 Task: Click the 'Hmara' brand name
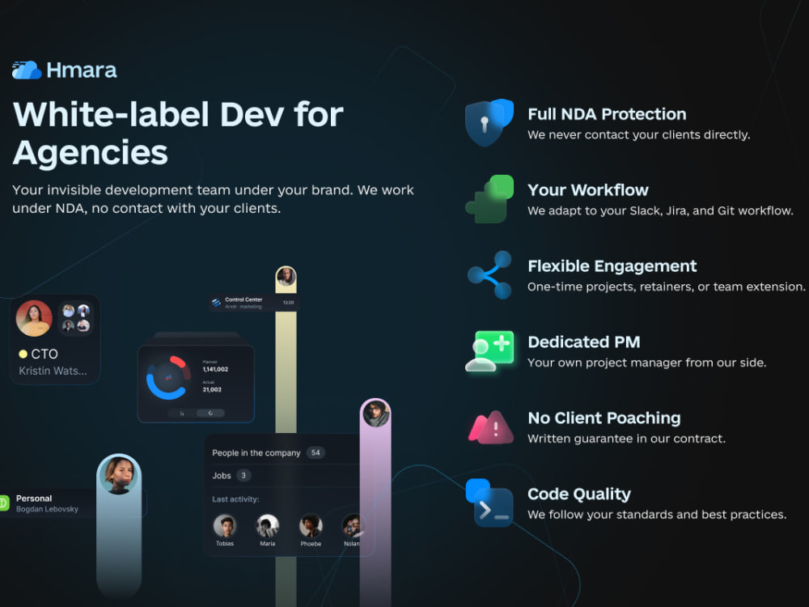(x=82, y=70)
